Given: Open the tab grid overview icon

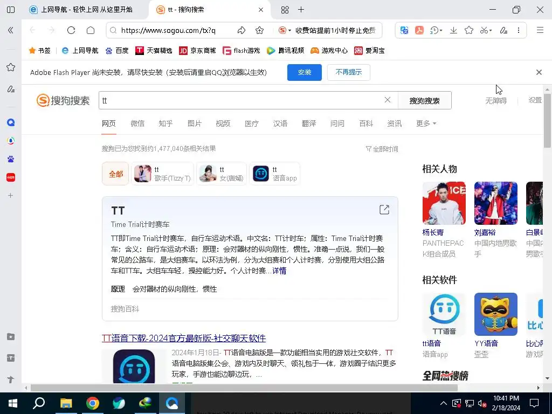Looking at the screenshot, I should [x=285, y=10].
